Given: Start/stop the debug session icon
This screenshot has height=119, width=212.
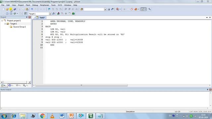Looking at the screenshot, I should (x=117, y=9).
